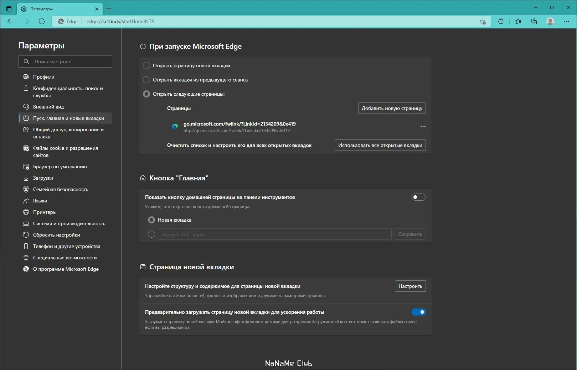Open Браузер по умолчанию section
577x370 pixels.
66,166
